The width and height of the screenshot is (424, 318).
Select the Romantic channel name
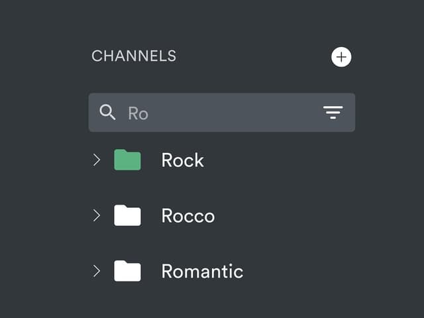202,271
